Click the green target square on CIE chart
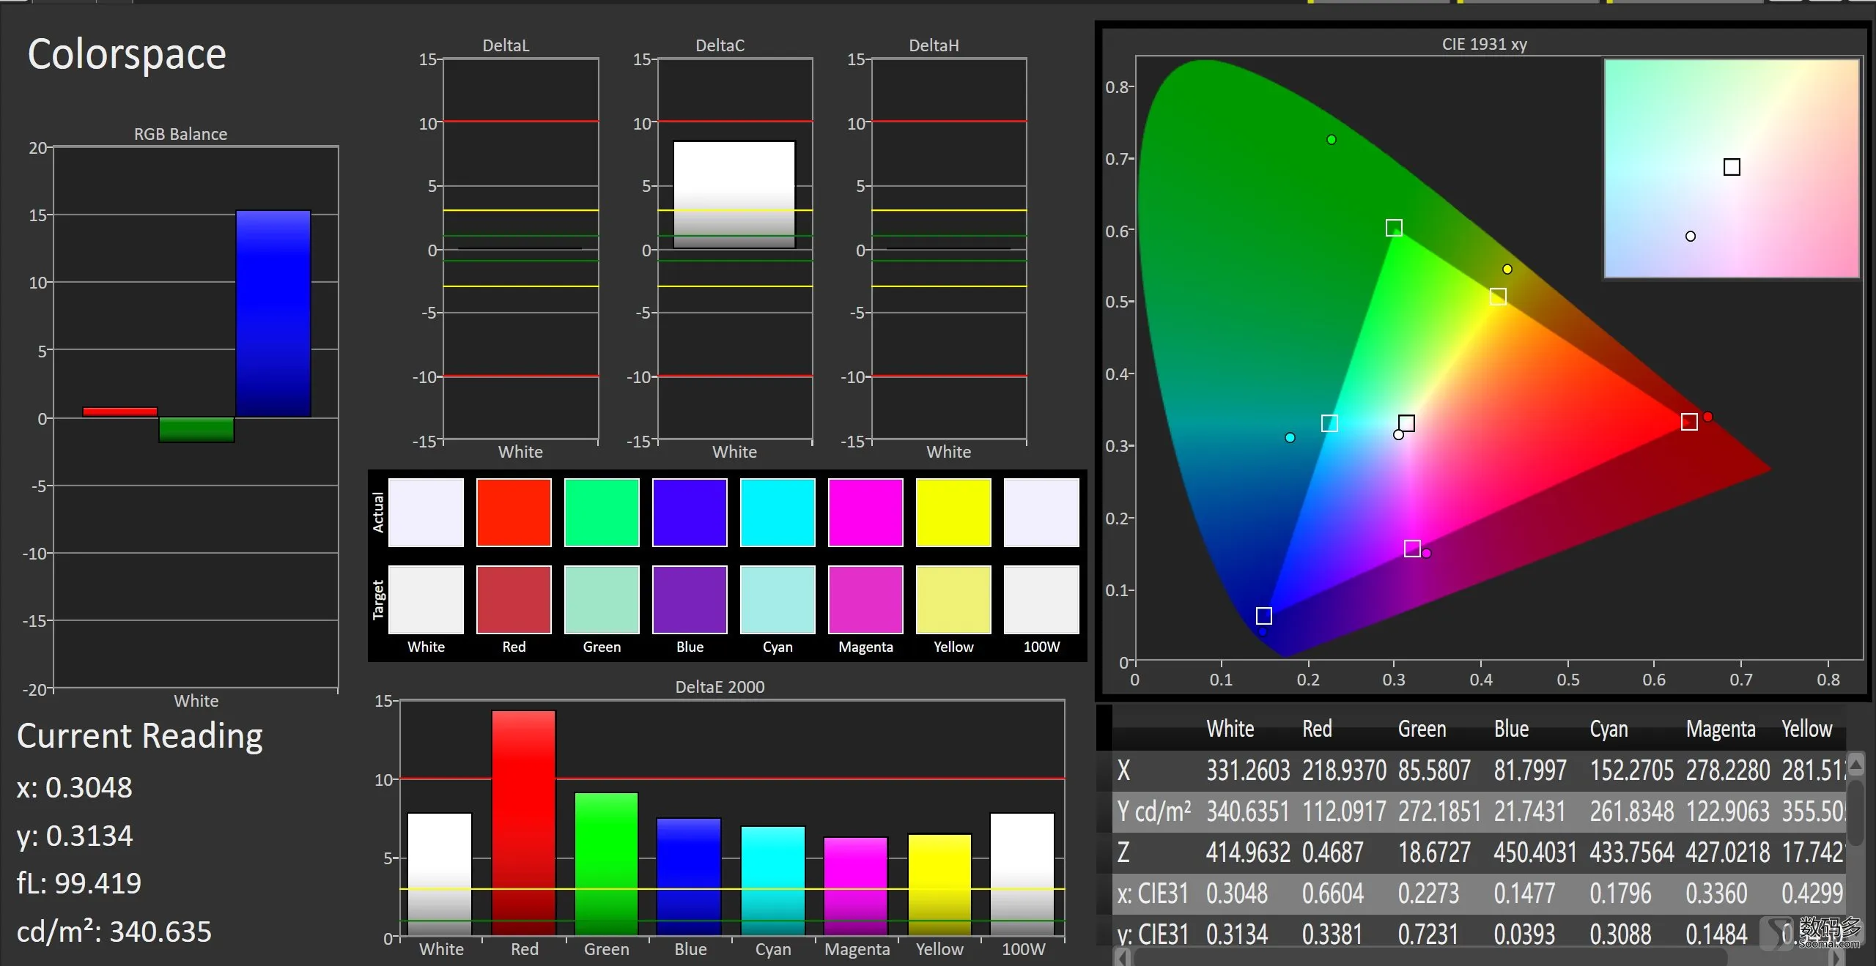The width and height of the screenshot is (1876, 966). [x=1394, y=228]
